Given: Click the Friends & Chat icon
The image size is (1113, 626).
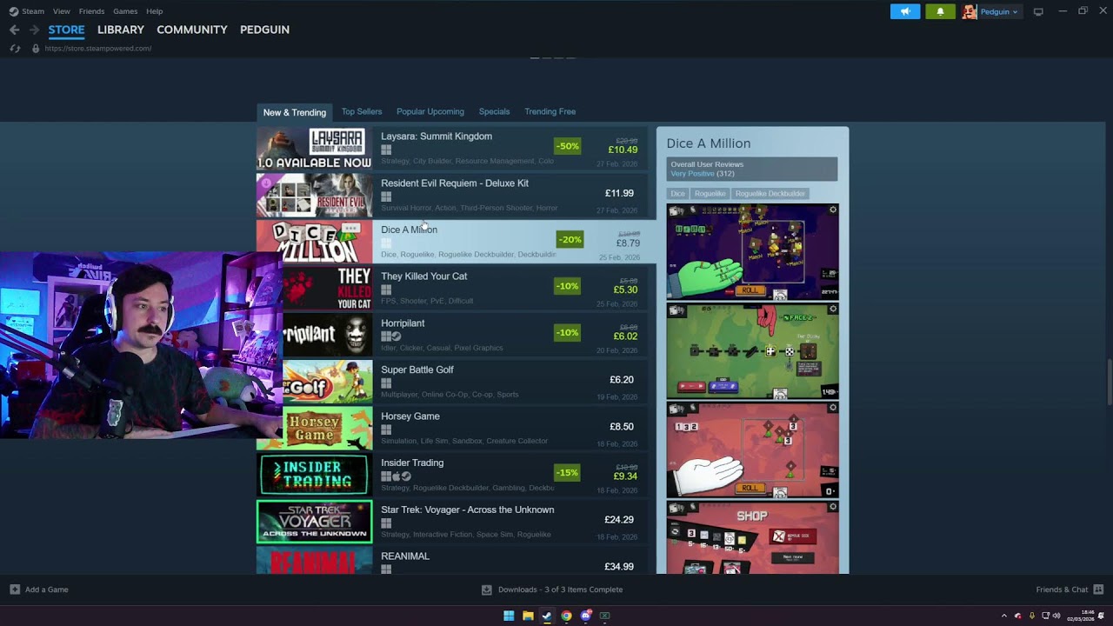Looking at the screenshot, I should [1100, 589].
